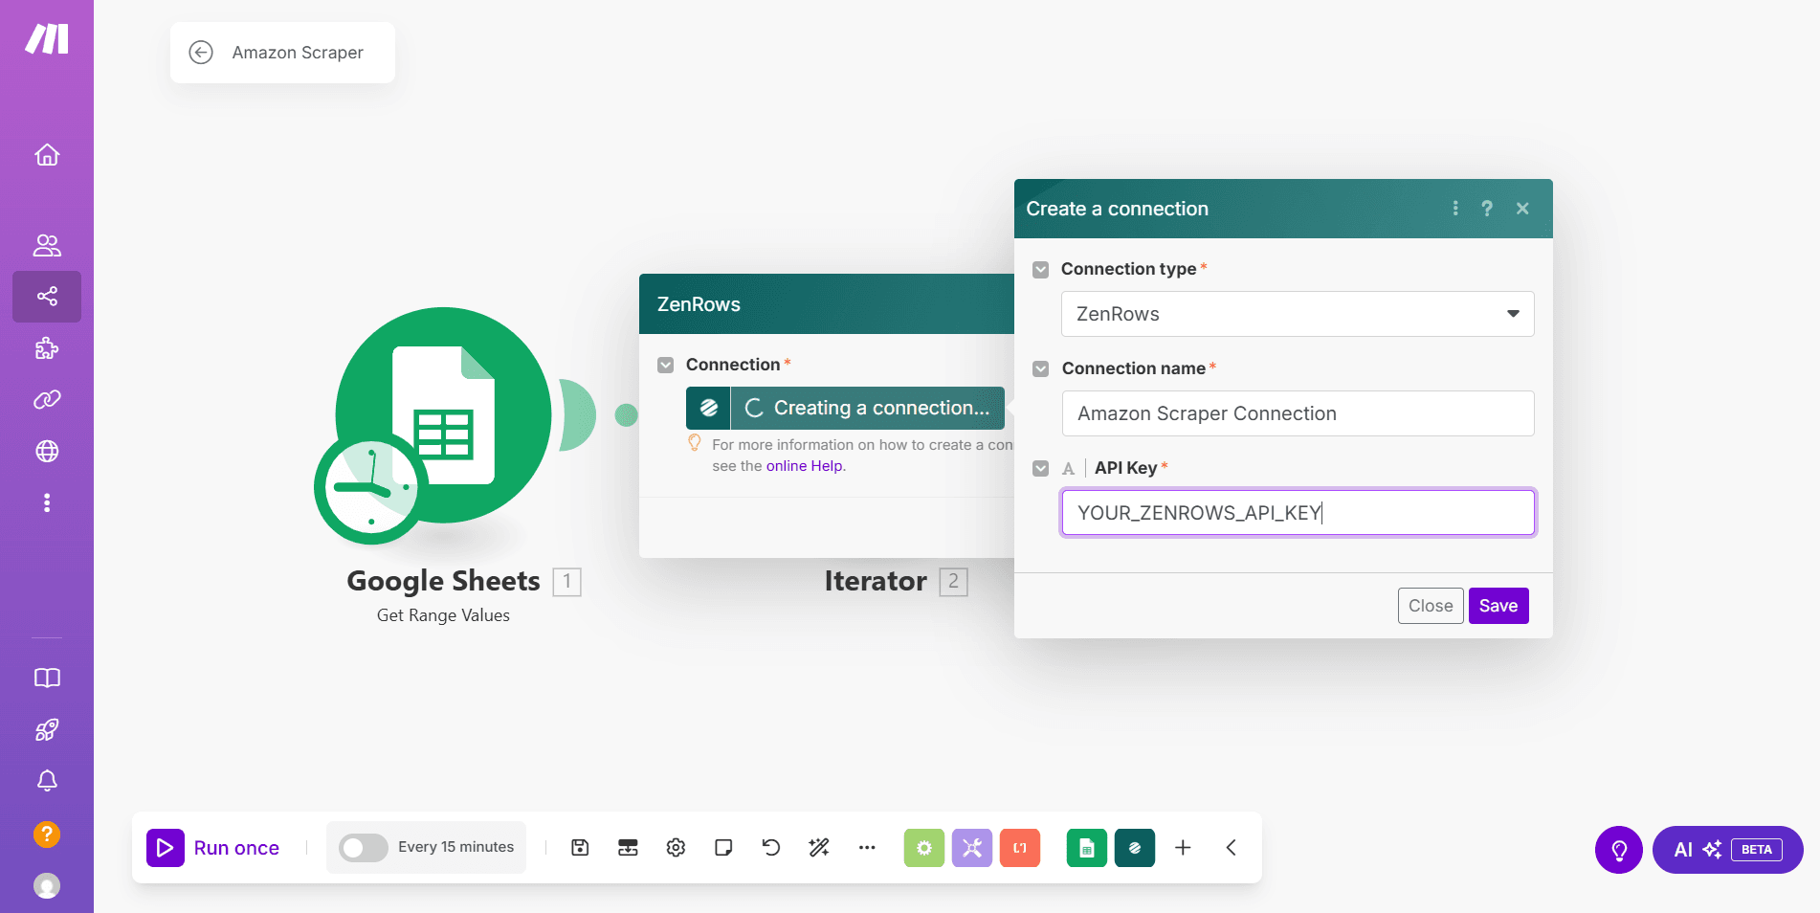The height and width of the screenshot is (913, 1820).
Task: Open the Team icon in sidebar
Action: tap(47, 245)
